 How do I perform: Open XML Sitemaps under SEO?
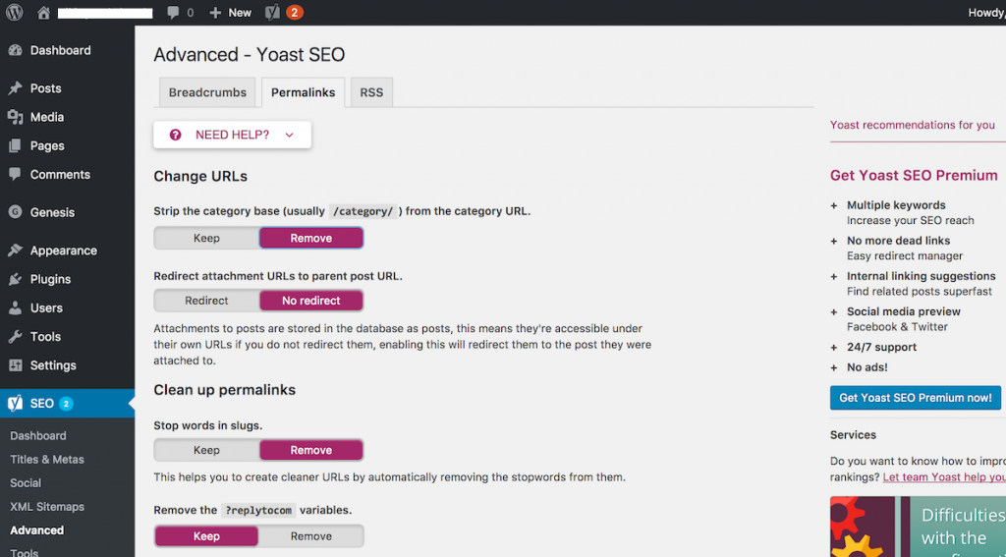tap(47, 507)
